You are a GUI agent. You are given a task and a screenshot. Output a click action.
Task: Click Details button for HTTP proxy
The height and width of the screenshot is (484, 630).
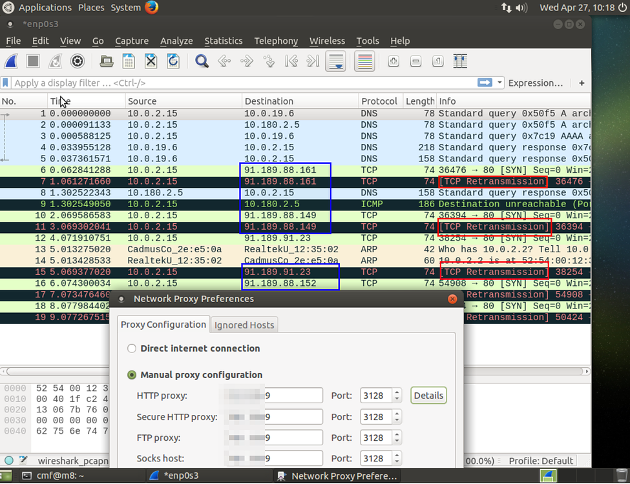click(428, 396)
